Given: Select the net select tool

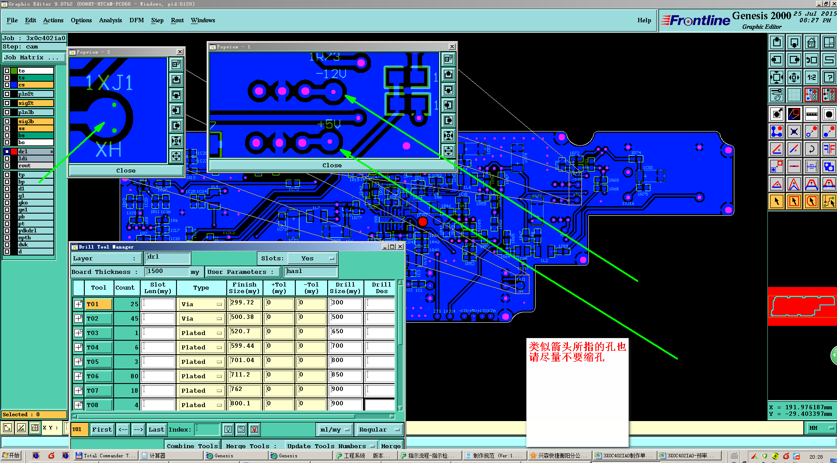Looking at the screenshot, I should [x=829, y=201].
